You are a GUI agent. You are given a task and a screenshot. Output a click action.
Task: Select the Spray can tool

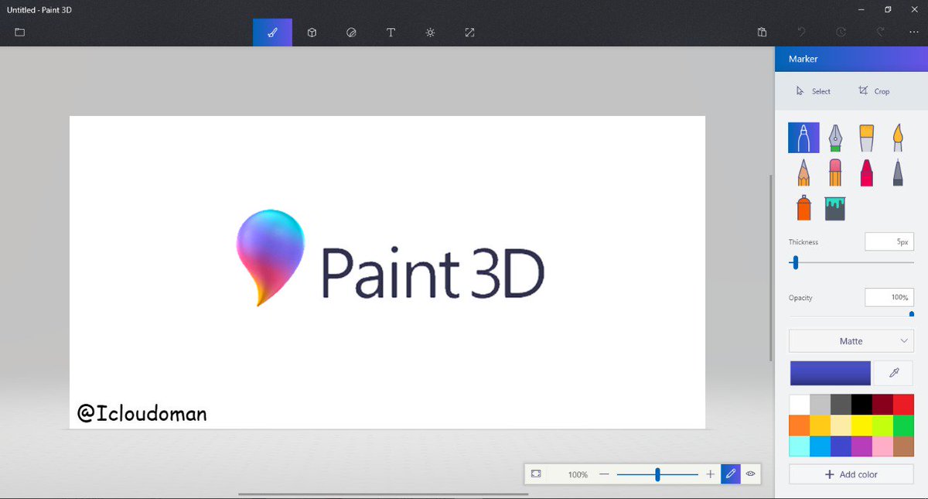point(803,207)
